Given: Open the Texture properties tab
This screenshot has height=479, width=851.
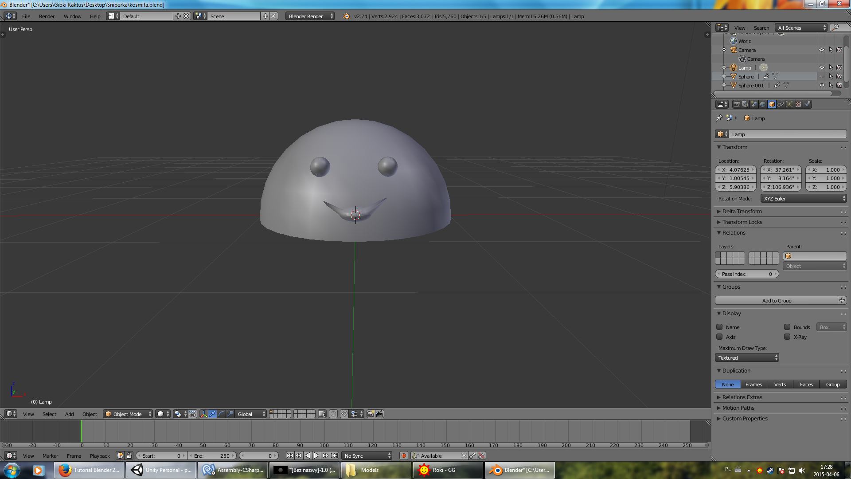Looking at the screenshot, I should pos(798,104).
